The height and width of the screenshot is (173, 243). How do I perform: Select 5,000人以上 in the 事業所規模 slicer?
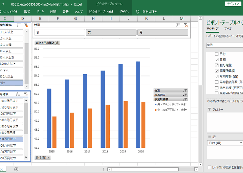[11, 64]
